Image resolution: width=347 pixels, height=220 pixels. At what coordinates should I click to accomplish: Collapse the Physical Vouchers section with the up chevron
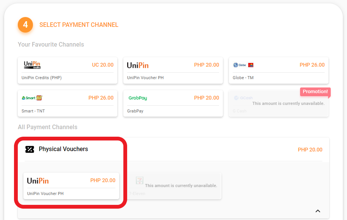[x=318, y=211]
